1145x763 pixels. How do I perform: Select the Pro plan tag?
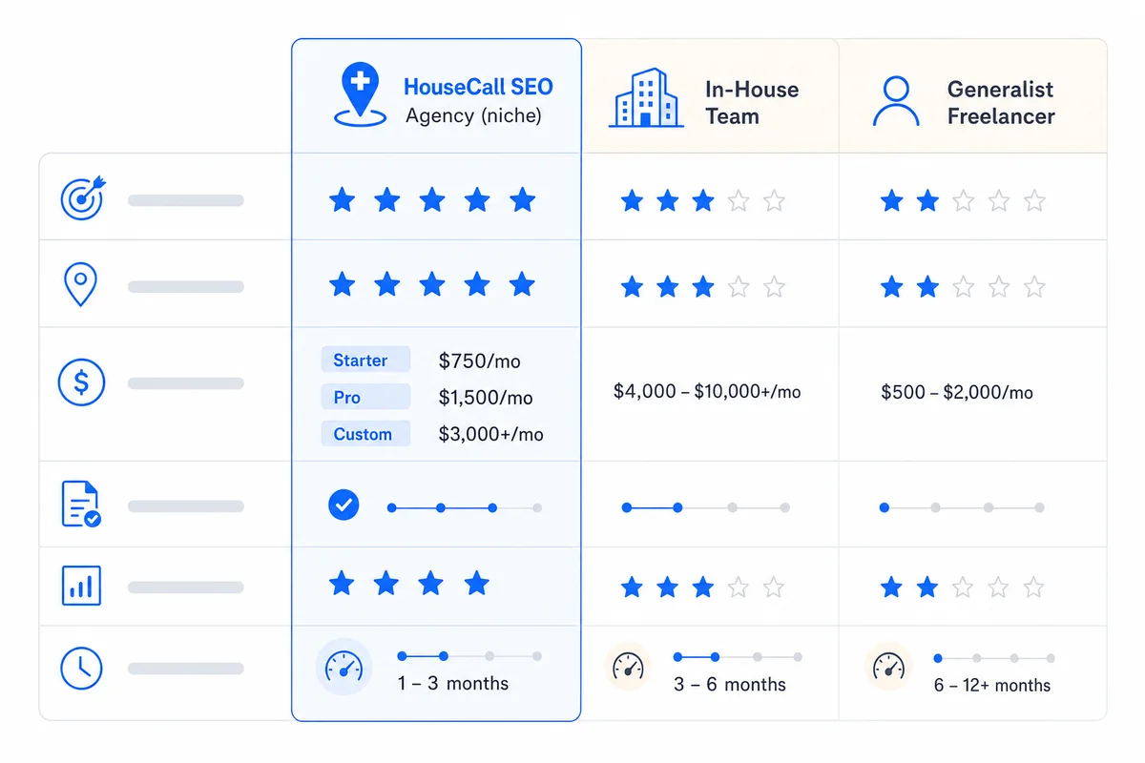(x=365, y=397)
